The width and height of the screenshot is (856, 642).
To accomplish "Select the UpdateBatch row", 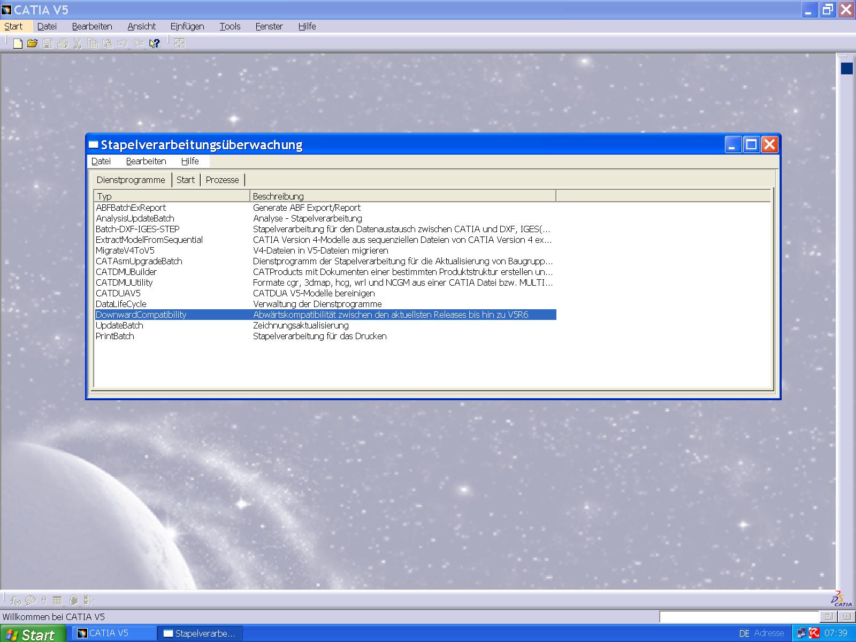I will [x=325, y=325].
